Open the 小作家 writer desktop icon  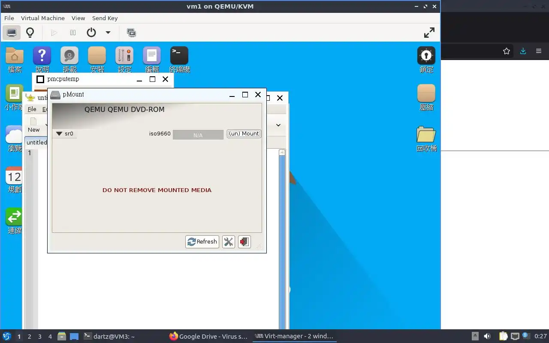pyautogui.click(x=14, y=97)
